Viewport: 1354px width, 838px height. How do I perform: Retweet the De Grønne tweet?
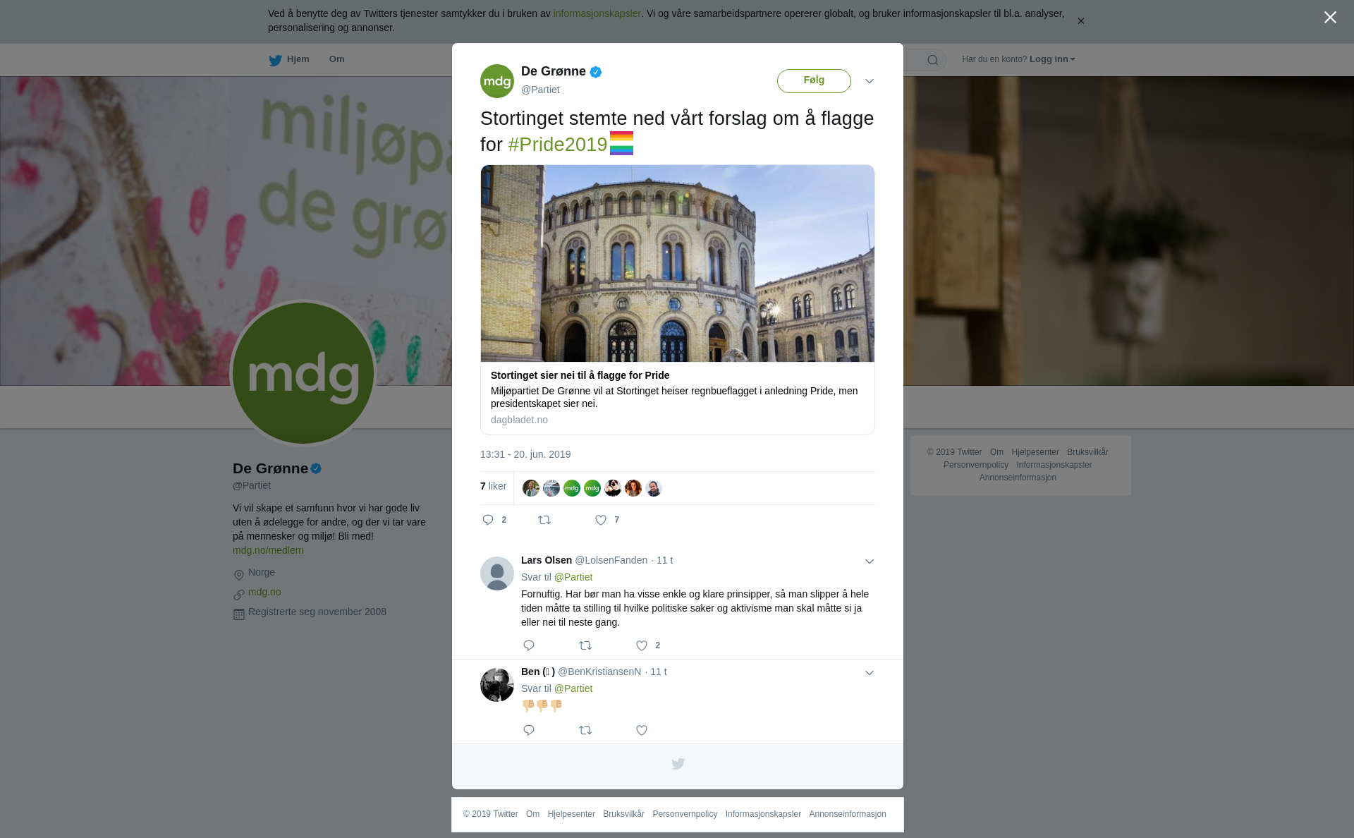coord(544,520)
